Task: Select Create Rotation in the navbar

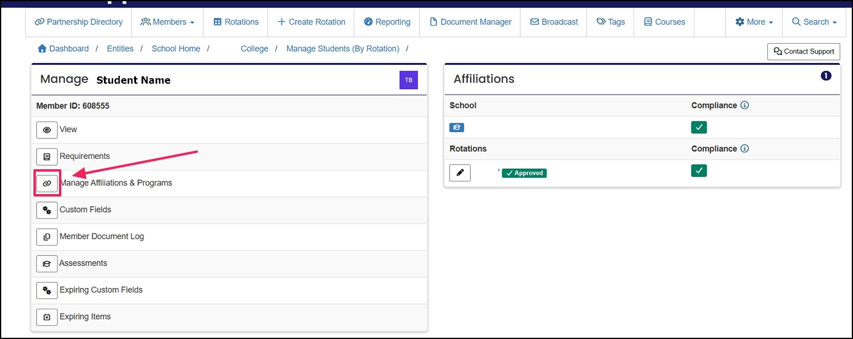Action: pyautogui.click(x=311, y=22)
